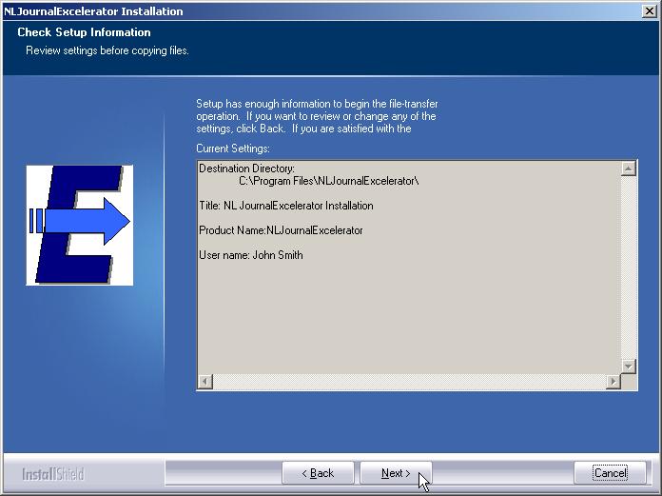The height and width of the screenshot is (496, 662).
Task: Click the 'Destination Directory:' label line
Action: point(246,169)
